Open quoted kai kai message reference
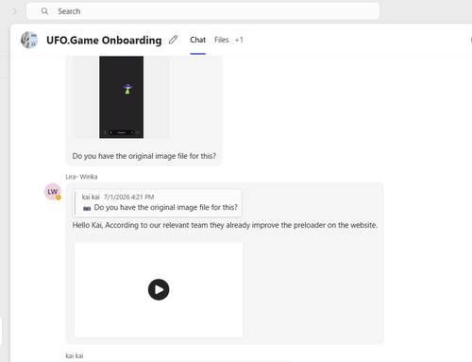 [157, 203]
